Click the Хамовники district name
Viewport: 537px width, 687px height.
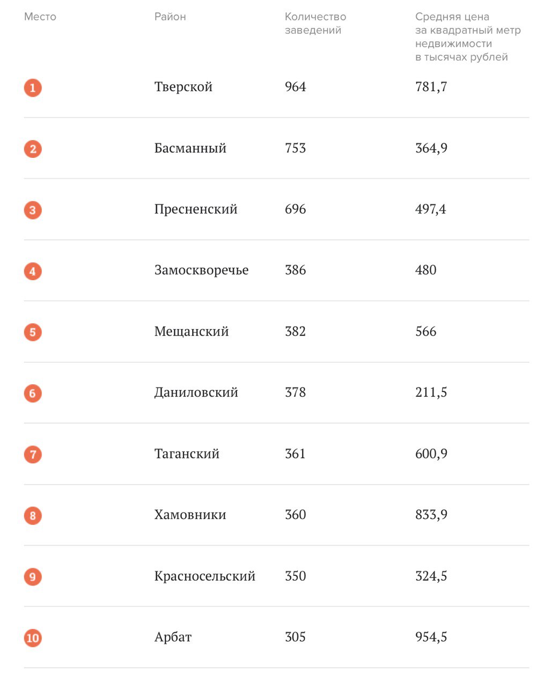pyautogui.click(x=190, y=515)
